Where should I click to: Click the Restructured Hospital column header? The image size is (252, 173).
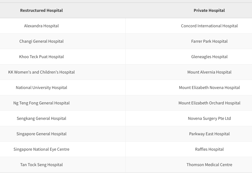pyautogui.click(x=42, y=10)
